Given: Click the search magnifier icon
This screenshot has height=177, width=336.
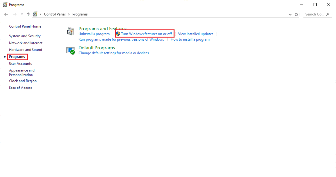Looking at the screenshot, I should point(328,14).
